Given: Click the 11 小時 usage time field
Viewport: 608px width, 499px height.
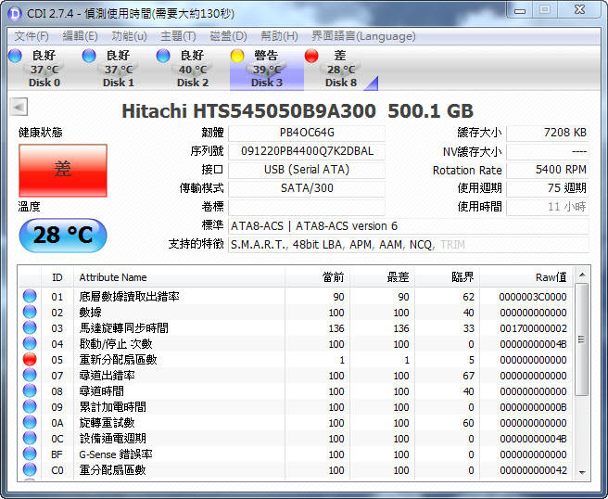Looking at the screenshot, I should (548, 207).
